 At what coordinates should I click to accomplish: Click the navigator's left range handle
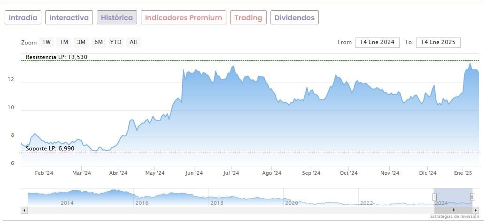(434, 197)
